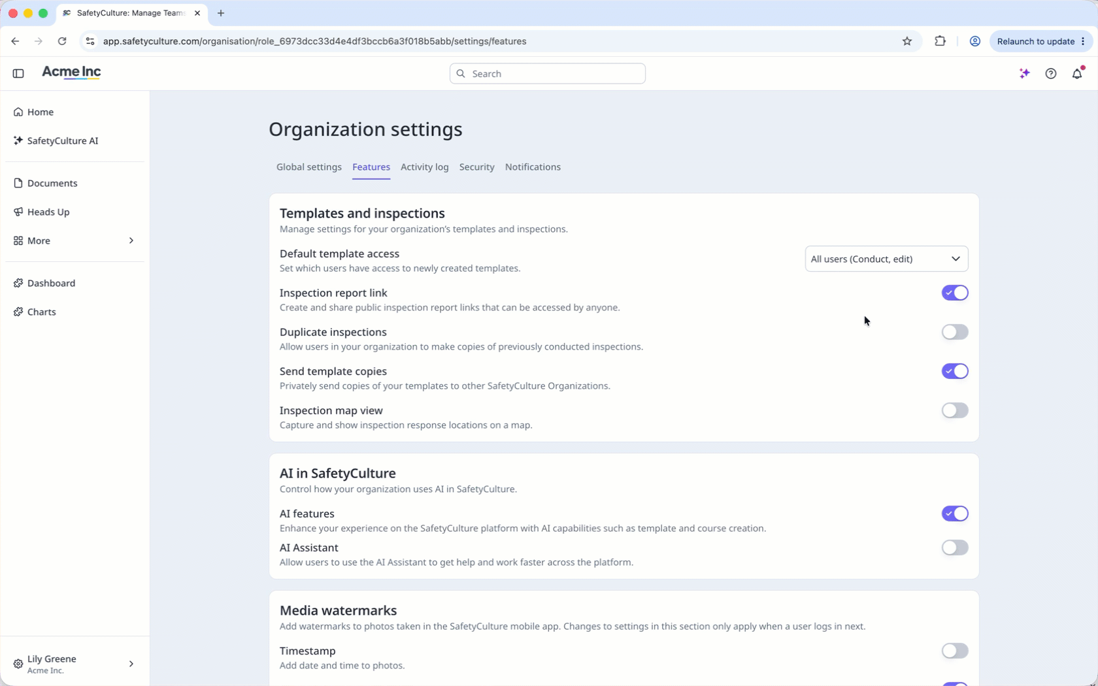The width and height of the screenshot is (1098, 686).
Task: Click the AI Assistant label
Action: pyautogui.click(x=309, y=547)
